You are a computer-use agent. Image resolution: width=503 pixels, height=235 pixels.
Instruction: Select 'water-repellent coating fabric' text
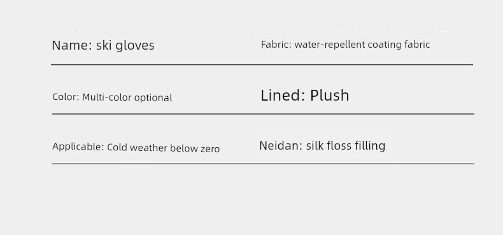[362, 45]
